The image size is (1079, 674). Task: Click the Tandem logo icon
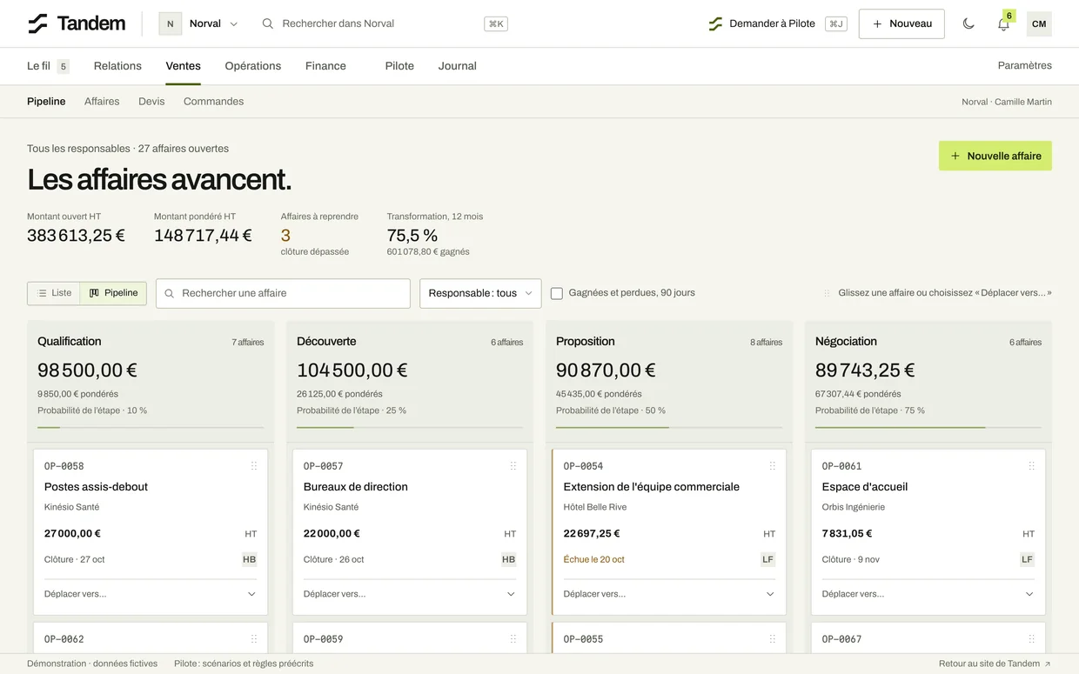(x=37, y=23)
